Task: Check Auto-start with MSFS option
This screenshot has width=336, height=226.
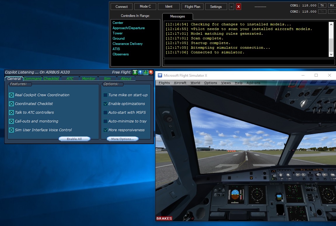Action: coord(105,113)
